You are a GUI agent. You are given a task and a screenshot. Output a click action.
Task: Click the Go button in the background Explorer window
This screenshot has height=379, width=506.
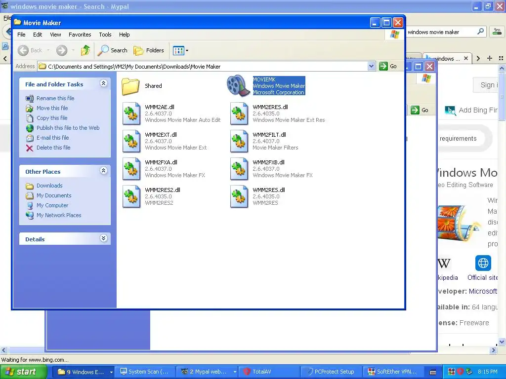coord(421,110)
